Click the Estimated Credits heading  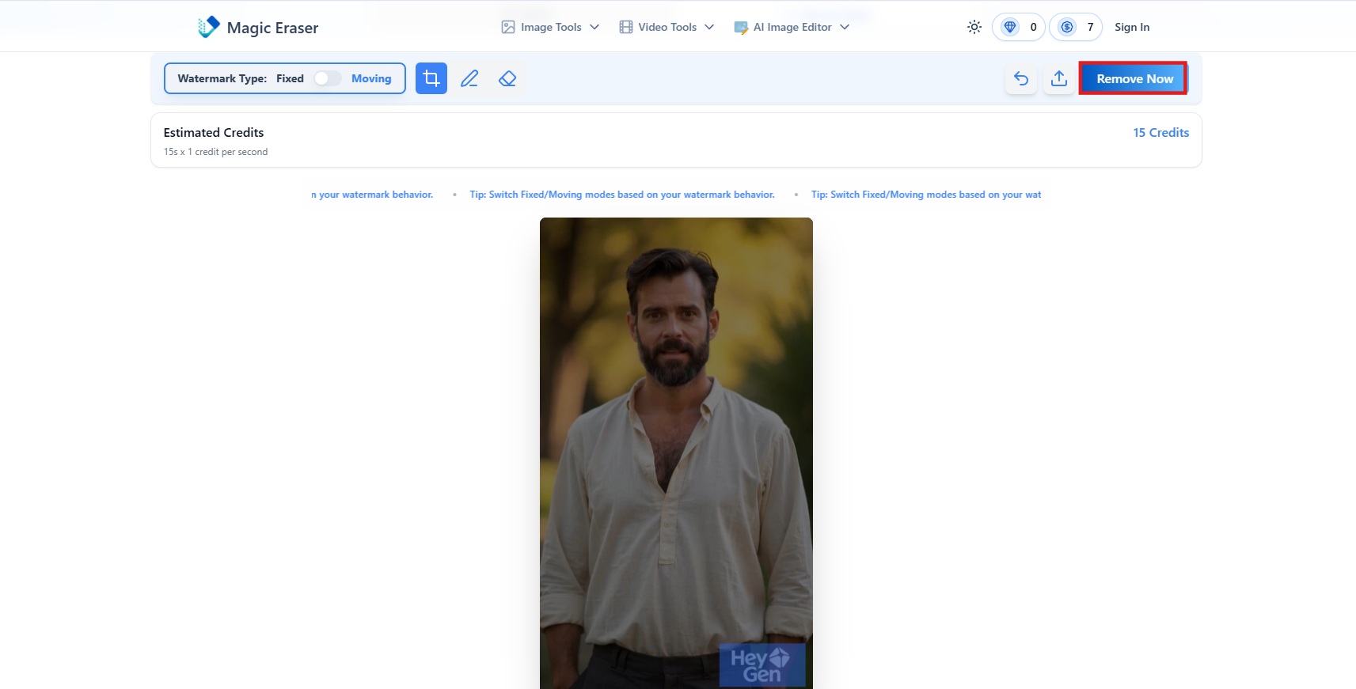click(214, 132)
